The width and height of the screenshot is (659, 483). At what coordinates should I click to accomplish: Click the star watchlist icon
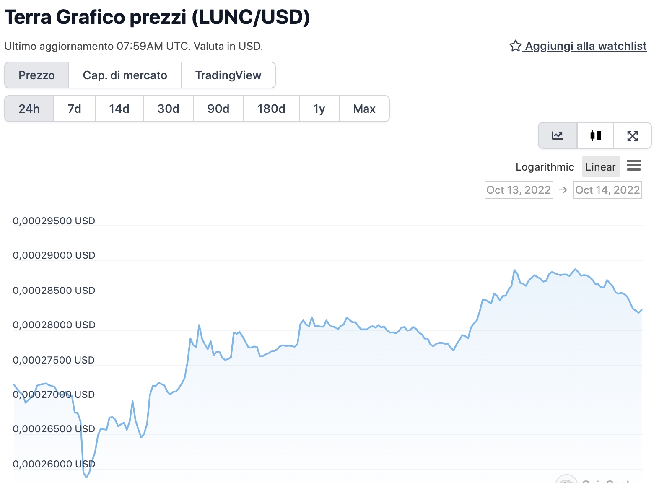click(515, 46)
